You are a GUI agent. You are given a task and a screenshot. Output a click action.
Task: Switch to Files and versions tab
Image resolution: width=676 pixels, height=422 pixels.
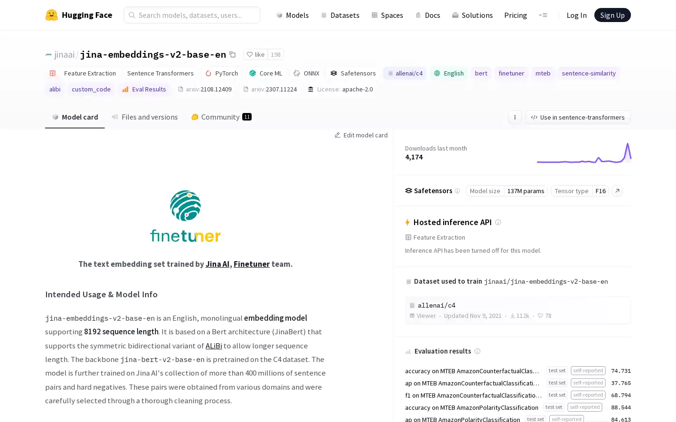point(145,117)
